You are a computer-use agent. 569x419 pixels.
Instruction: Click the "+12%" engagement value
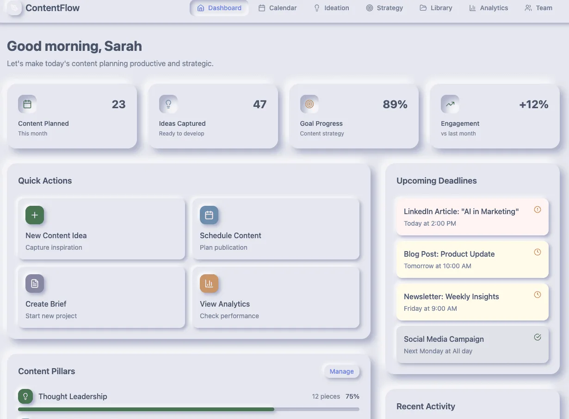pyautogui.click(x=534, y=105)
